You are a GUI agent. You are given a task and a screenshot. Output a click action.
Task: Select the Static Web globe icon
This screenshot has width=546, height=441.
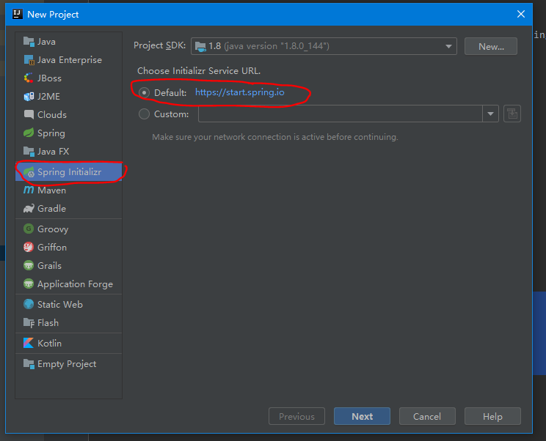29,305
